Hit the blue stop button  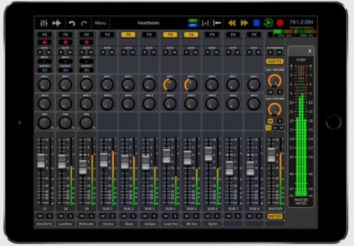click(x=256, y=23)
